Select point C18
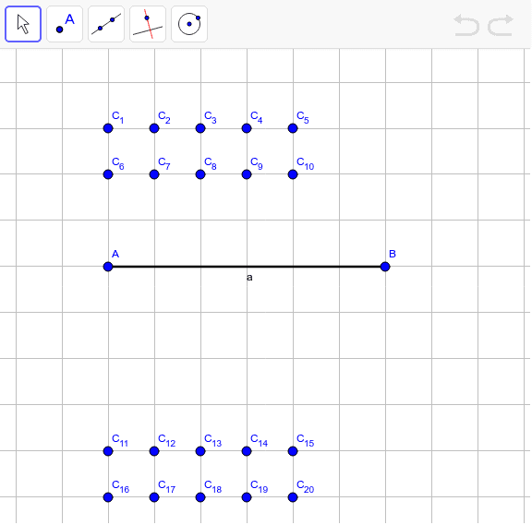The image size is (532, 525). [x=200, y=497]
